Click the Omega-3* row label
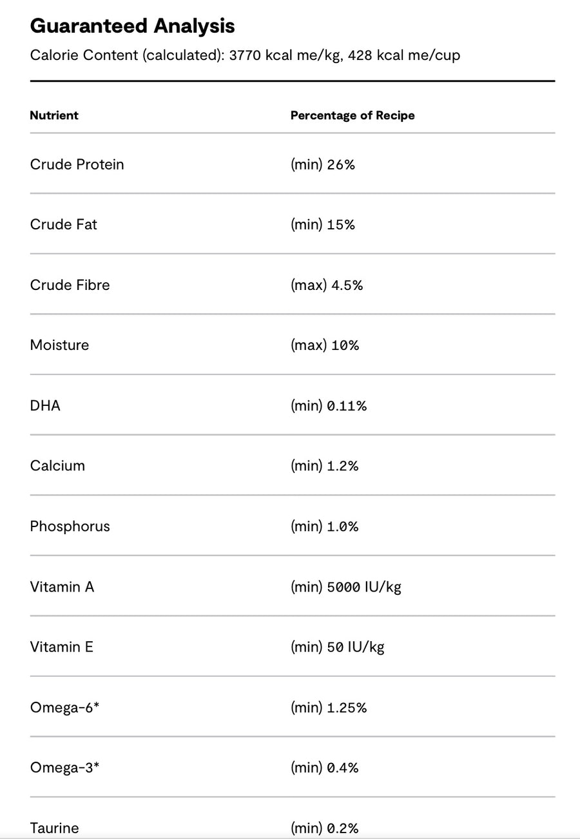The height and width of the screenshot is (839, 580). 64,767
